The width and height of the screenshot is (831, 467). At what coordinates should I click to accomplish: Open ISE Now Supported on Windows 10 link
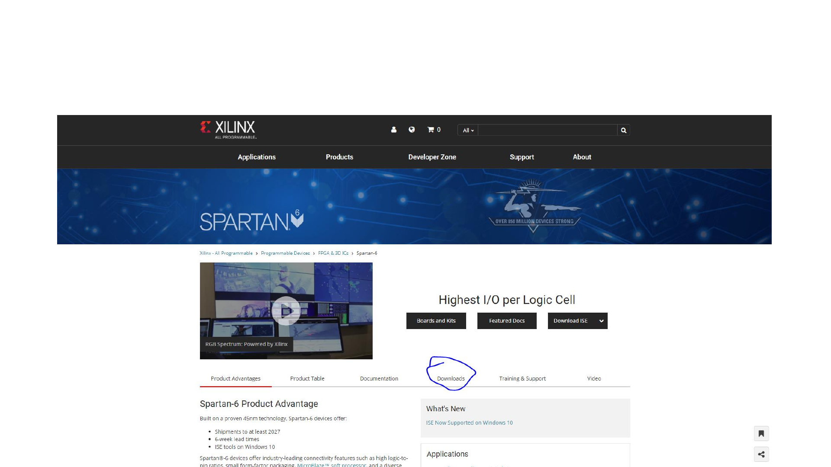[x=469, y=423]
